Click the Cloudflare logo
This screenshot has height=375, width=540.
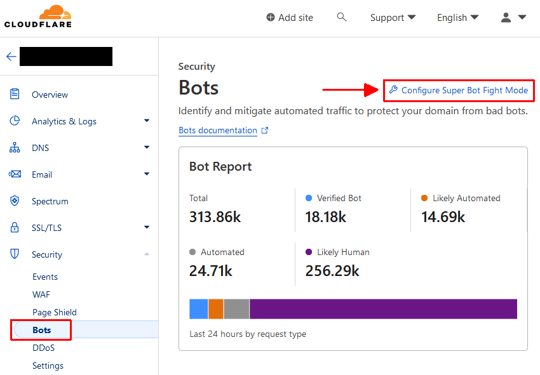(x=38, y=16)
